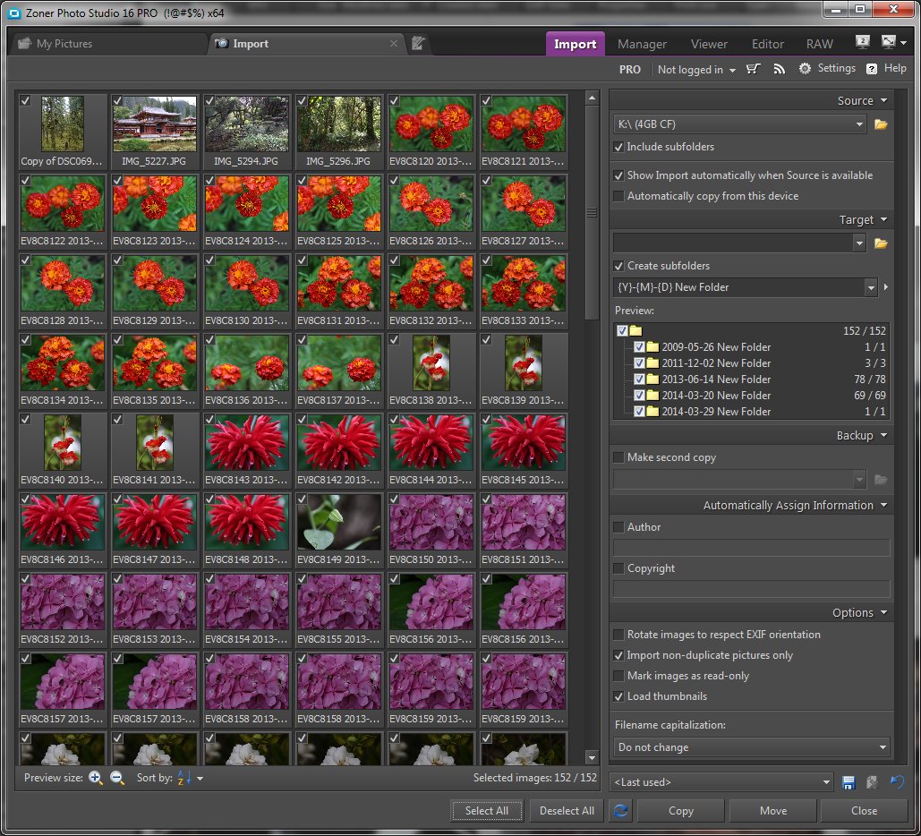This screenshot has height=836, width=921.
Task: Disable the Include subfolders checkbox
Action: [x=618, y=147]
